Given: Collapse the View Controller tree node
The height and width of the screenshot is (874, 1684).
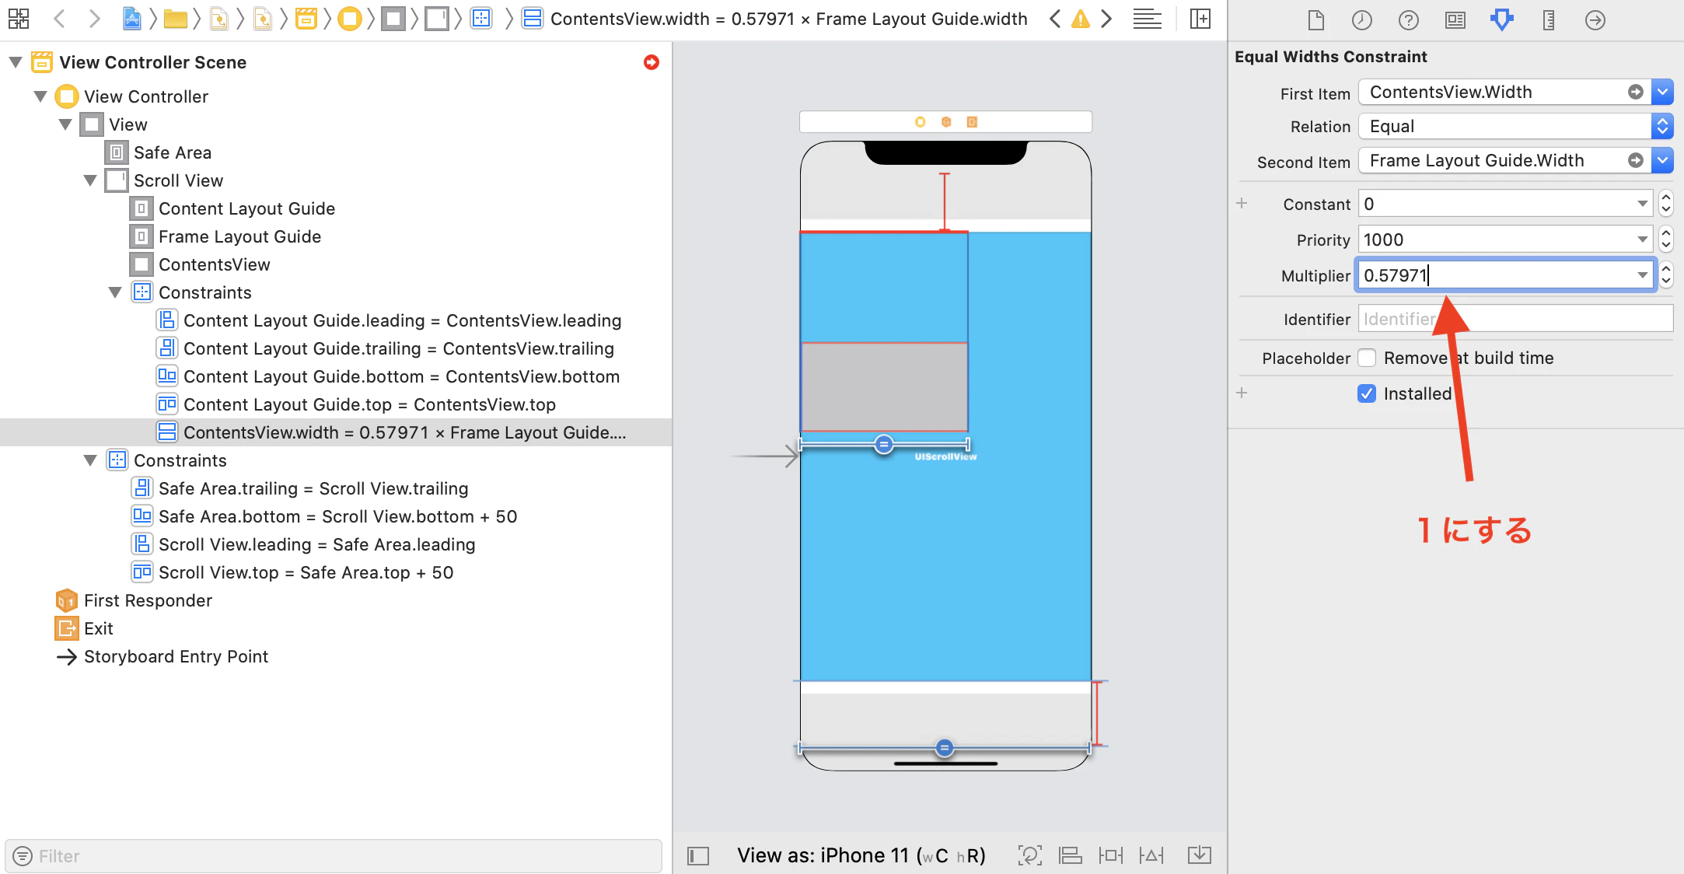Looking at the screenshot, I should 40,96.
